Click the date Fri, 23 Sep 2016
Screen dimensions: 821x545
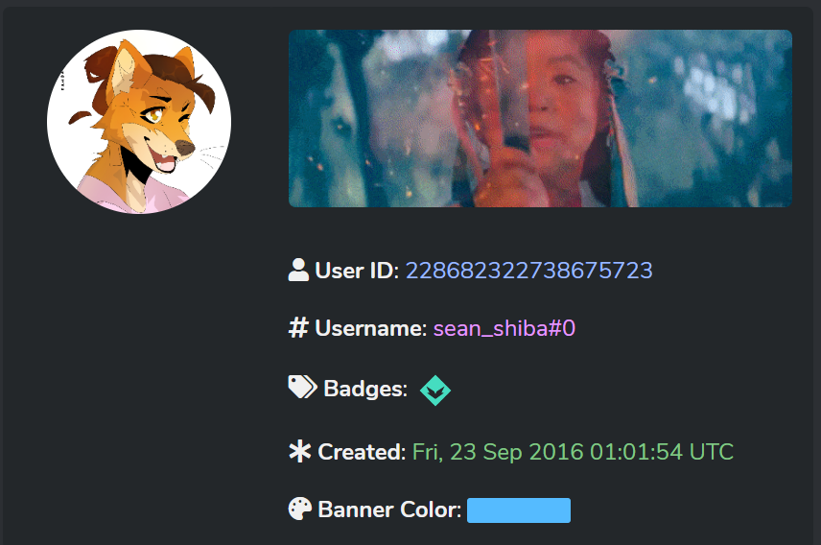498,452
